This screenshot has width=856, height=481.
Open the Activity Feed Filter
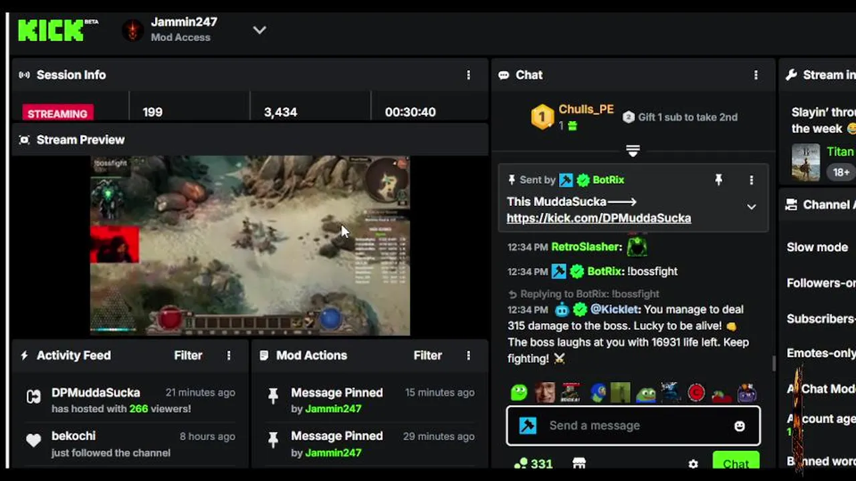(188, 355)
